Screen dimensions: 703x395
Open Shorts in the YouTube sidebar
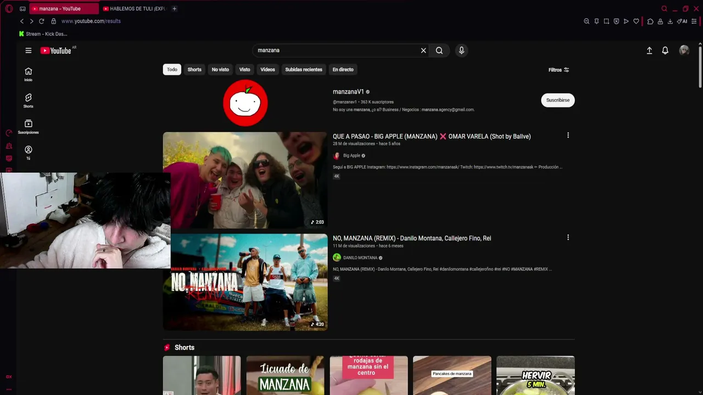(29, 100)
